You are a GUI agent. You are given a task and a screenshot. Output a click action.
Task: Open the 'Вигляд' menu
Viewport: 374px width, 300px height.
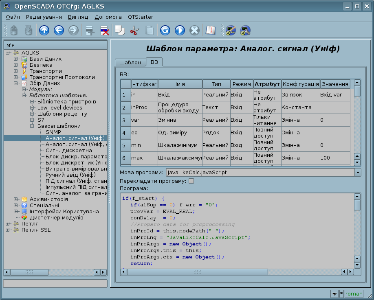pos(78,17)
